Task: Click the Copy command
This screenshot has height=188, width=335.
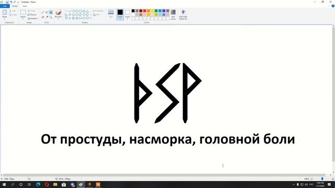Action: point(13,15)
